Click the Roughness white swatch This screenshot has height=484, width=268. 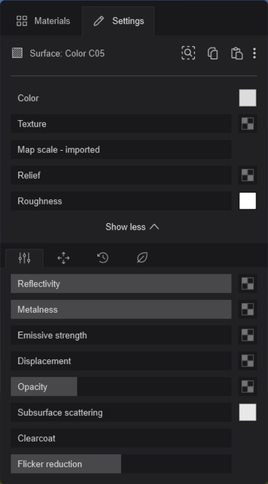pyautogui.click(x=247, y=201)
